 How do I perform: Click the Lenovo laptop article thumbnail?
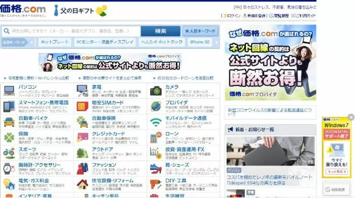coord(270,151)
